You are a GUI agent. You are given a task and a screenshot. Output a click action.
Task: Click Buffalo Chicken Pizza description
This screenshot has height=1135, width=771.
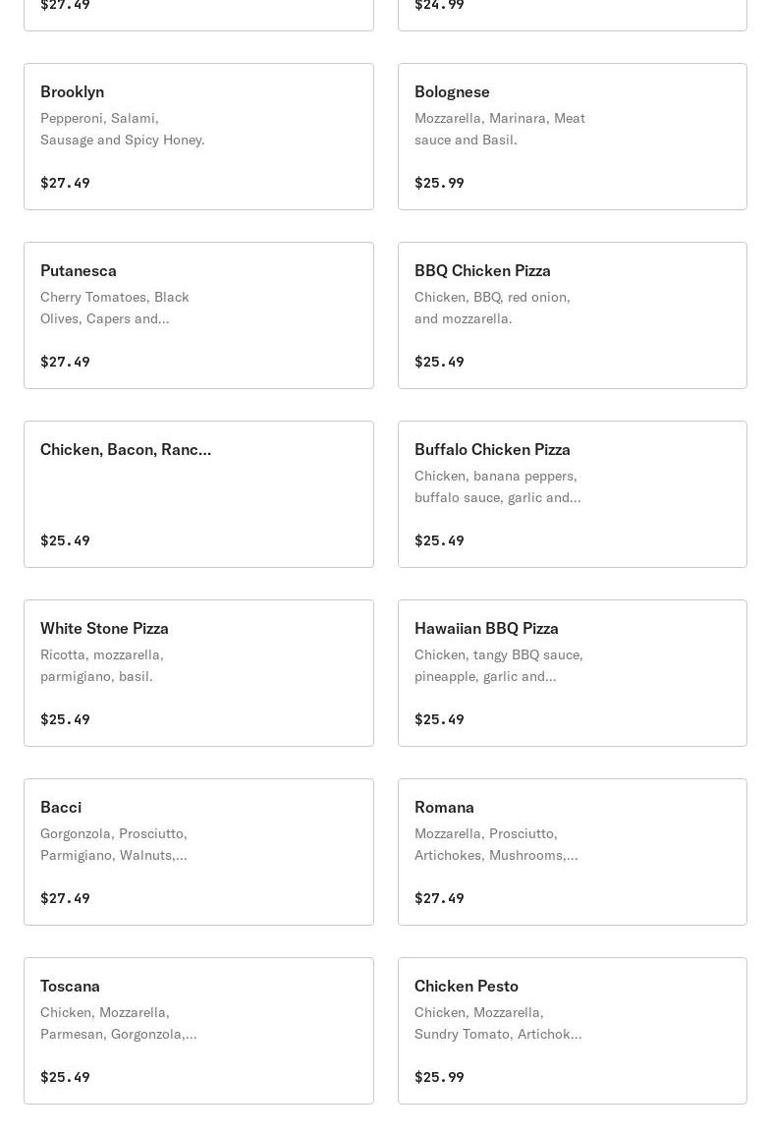click(497, 486)
